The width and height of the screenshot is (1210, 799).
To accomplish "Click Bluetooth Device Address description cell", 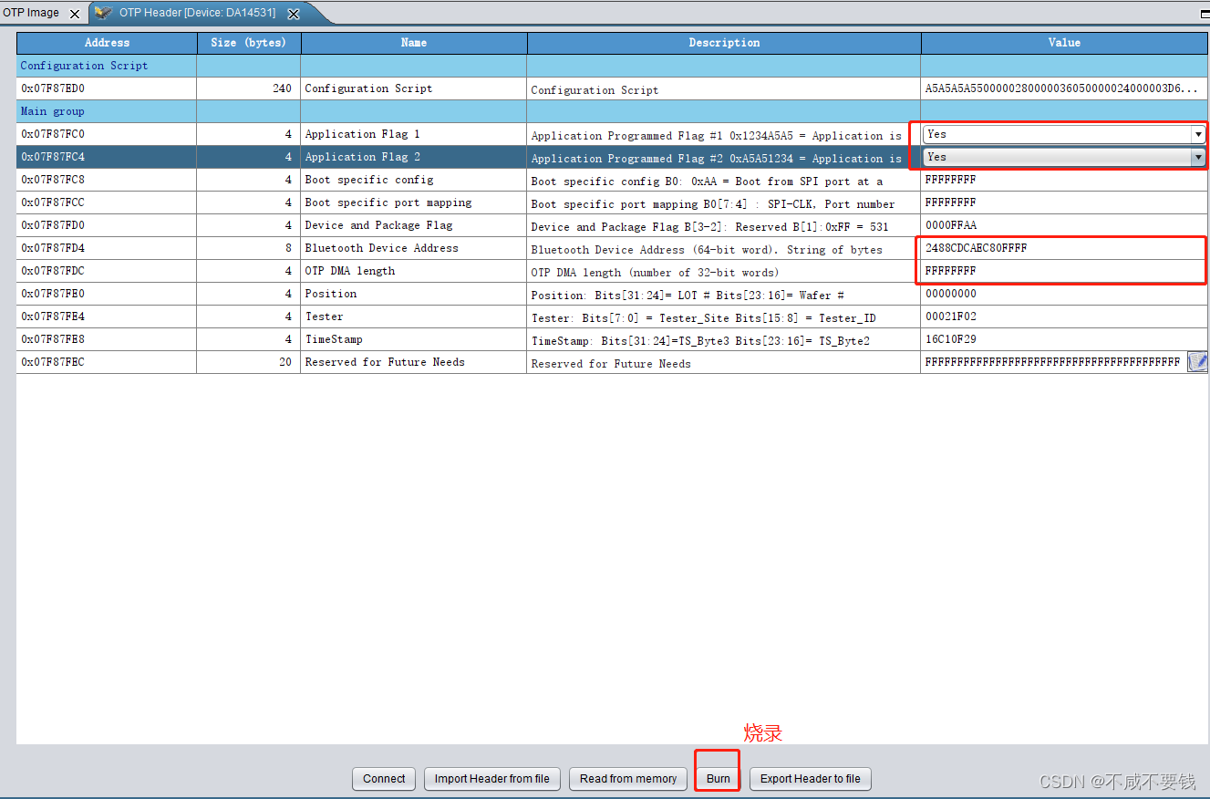I will (724, 248).
